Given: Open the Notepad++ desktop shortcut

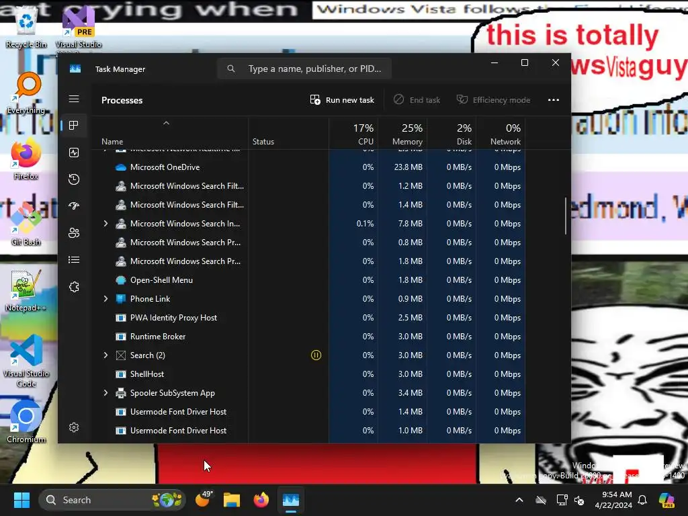Looking at the screenshot, I should coord(26,292).
